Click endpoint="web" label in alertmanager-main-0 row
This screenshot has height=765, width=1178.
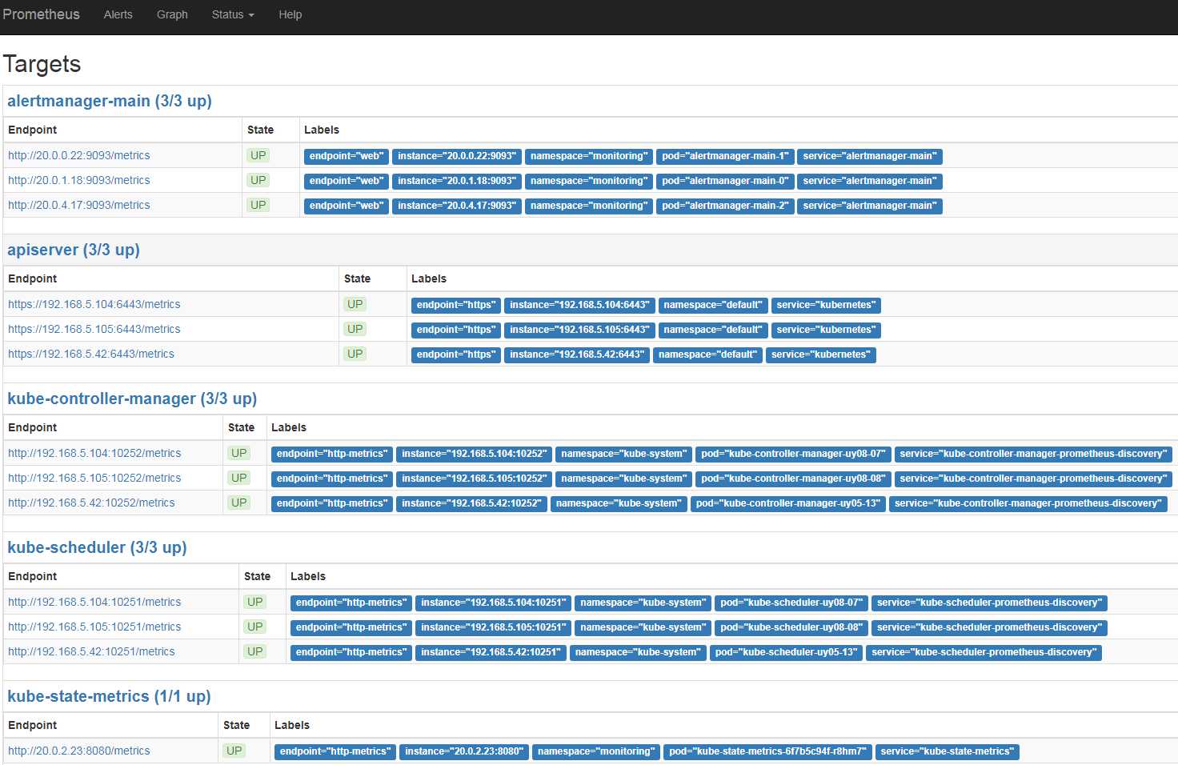tap(347, 181)
